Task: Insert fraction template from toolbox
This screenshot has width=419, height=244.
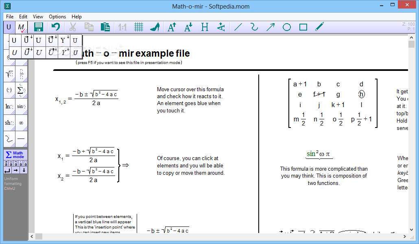Action: tap(22, 74)
